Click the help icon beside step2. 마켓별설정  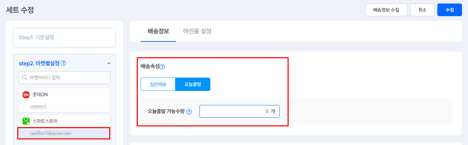(x=63, y=64)
